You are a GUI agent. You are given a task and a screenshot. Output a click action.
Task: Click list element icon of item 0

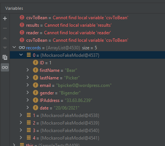click(x=29, y=55)
